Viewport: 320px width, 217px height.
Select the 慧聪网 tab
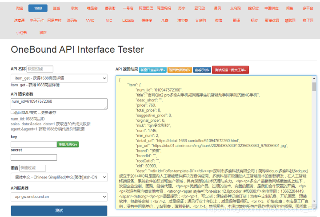[290, 20]
